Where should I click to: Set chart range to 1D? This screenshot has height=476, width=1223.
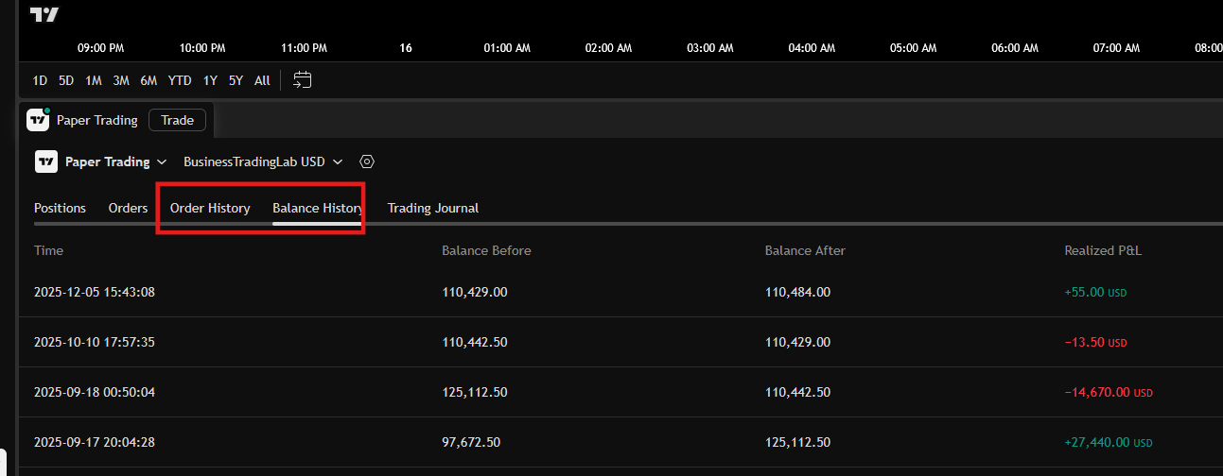tap(40, 80)
